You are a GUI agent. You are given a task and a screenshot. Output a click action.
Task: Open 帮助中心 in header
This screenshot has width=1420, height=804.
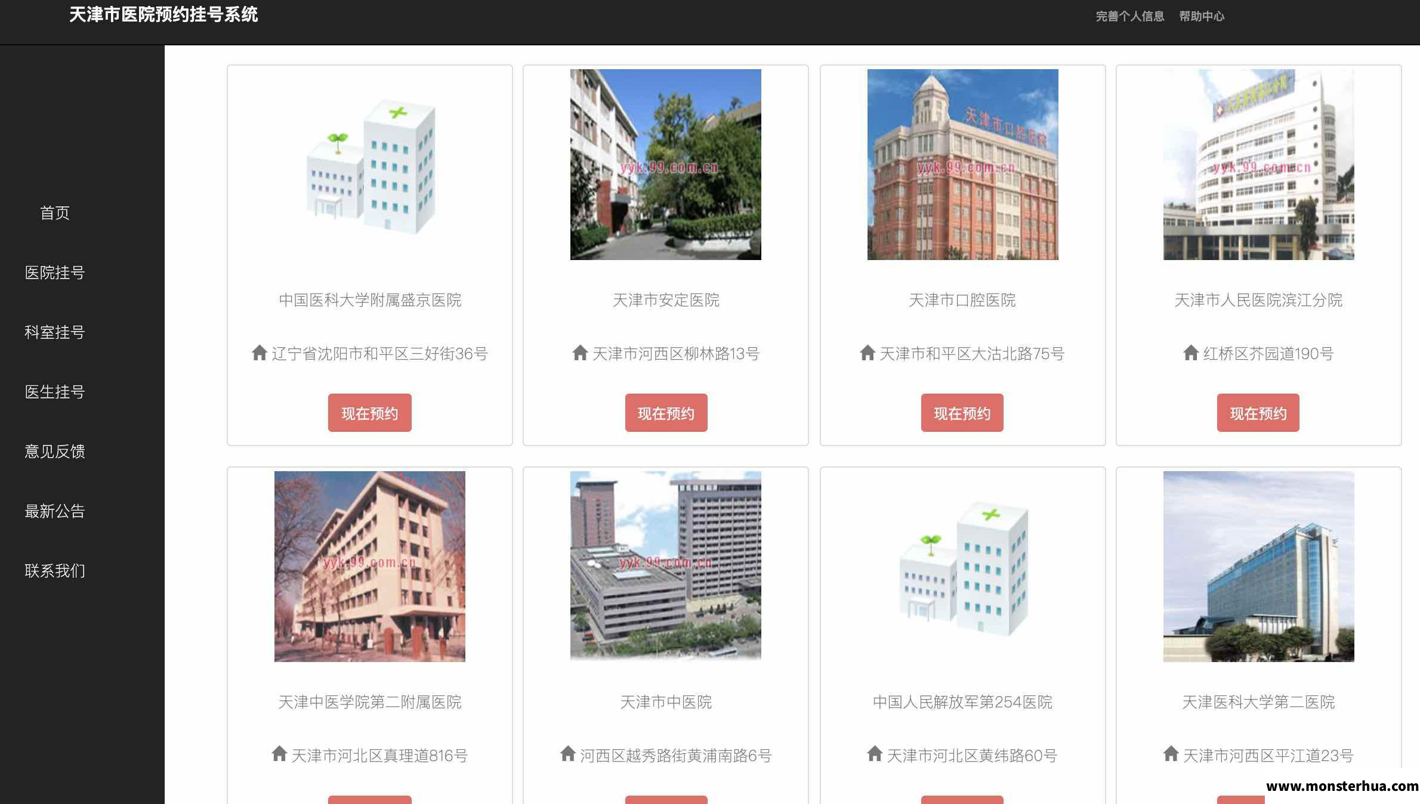click(1202, 16)
